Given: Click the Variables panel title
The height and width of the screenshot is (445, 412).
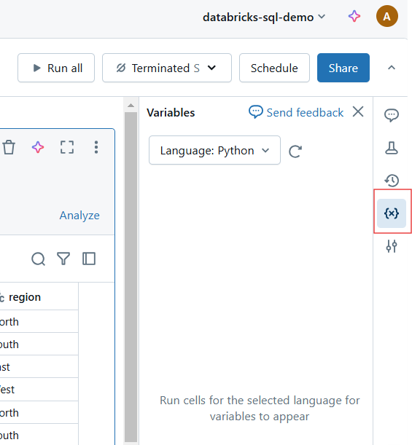Looking at the screenshot, I should pos(171,113).
